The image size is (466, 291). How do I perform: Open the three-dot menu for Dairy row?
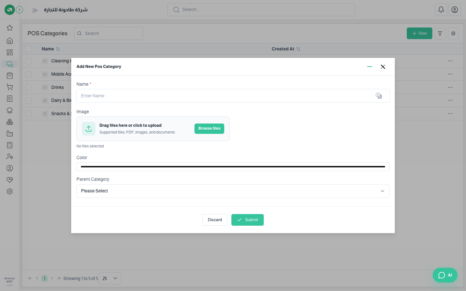coord(450,100)
